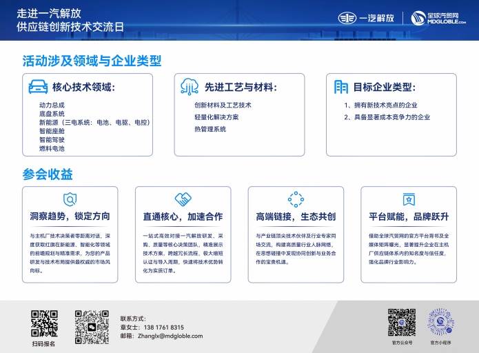The width and height of the screenshot is (479, 353).
Task: Click the FAW Jiefang logo in the header
Action: (366, 18)
